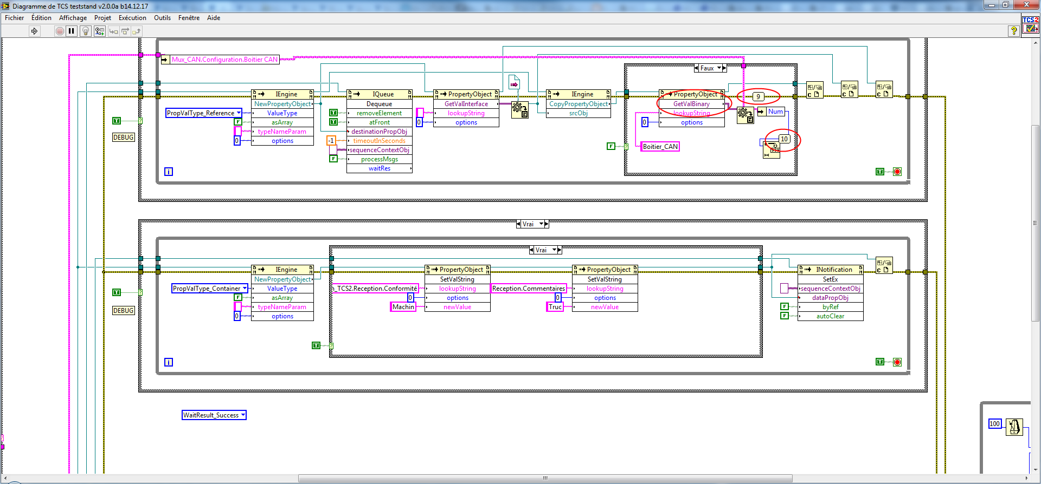This screenshot has width=1041, height=484.
Task: Open the Fenêtre menu
Action: 189,18
